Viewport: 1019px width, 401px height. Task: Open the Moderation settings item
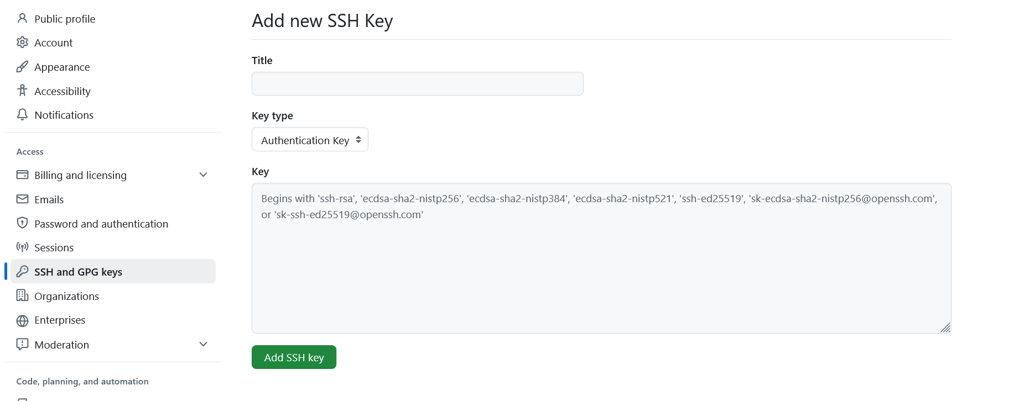pos(61,345)
